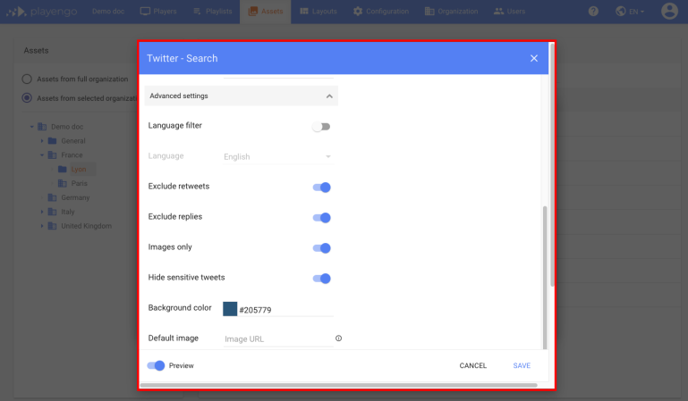The height and width of the screenshot is (401, 688).
Task: Toggle the Preview switch
Action: (156, 365)
